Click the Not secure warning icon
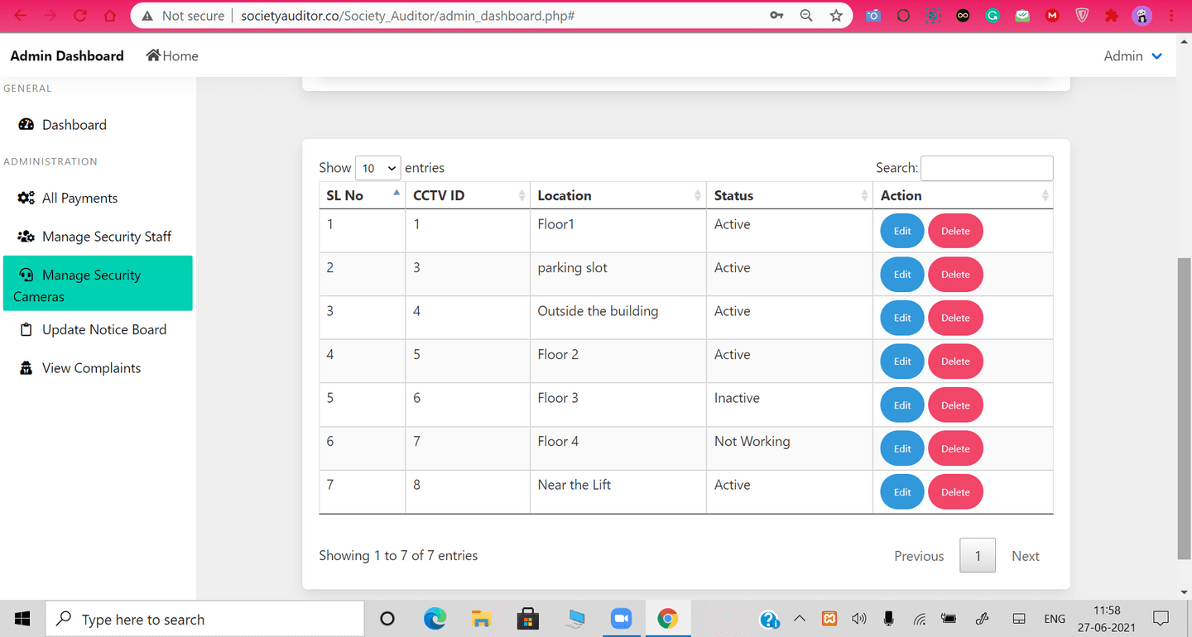The image size is (1192, 637). click(x=147, y=16)
